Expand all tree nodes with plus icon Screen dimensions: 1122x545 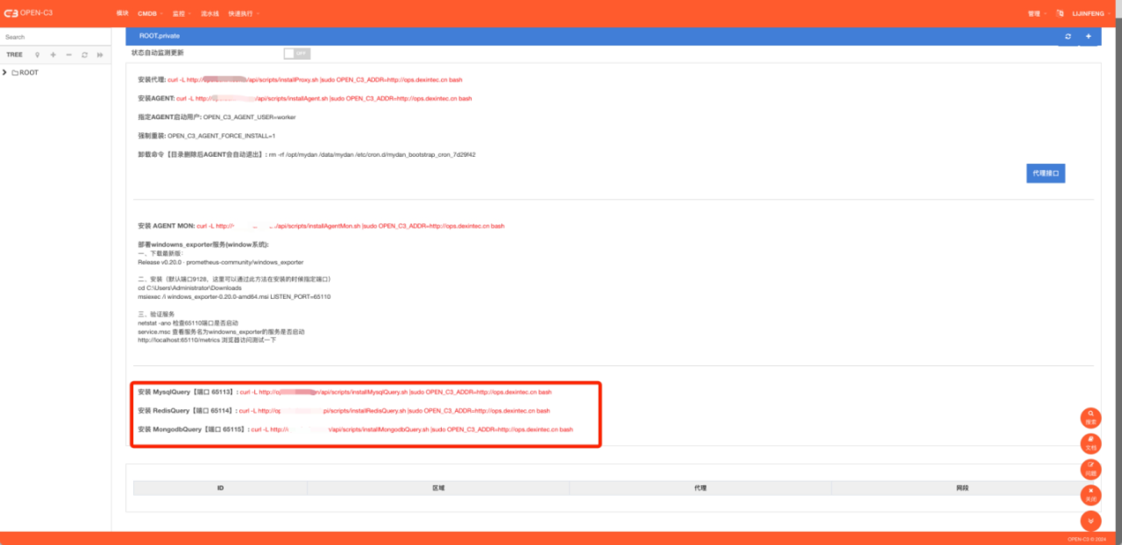tap(53, 55)
